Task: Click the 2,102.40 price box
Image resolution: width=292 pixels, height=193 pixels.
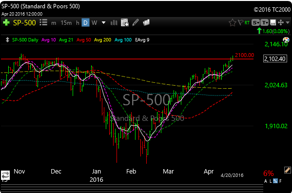Action: point(275,59)
